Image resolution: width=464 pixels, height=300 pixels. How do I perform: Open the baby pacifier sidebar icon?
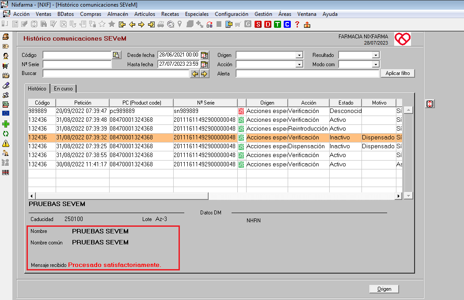pyautogui.click(x=6, y=95)
